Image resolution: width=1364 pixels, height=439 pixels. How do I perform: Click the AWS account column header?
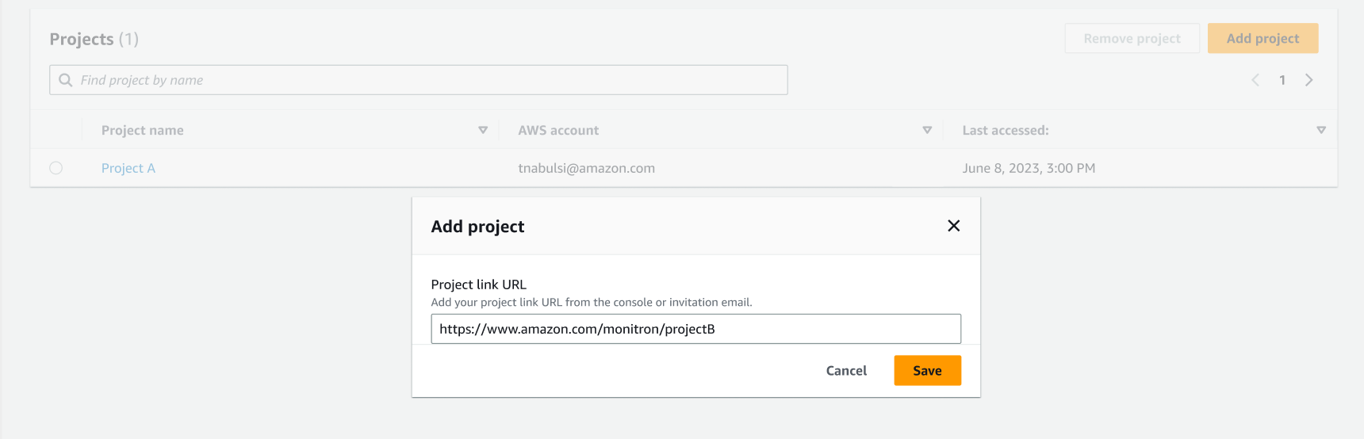558,130
